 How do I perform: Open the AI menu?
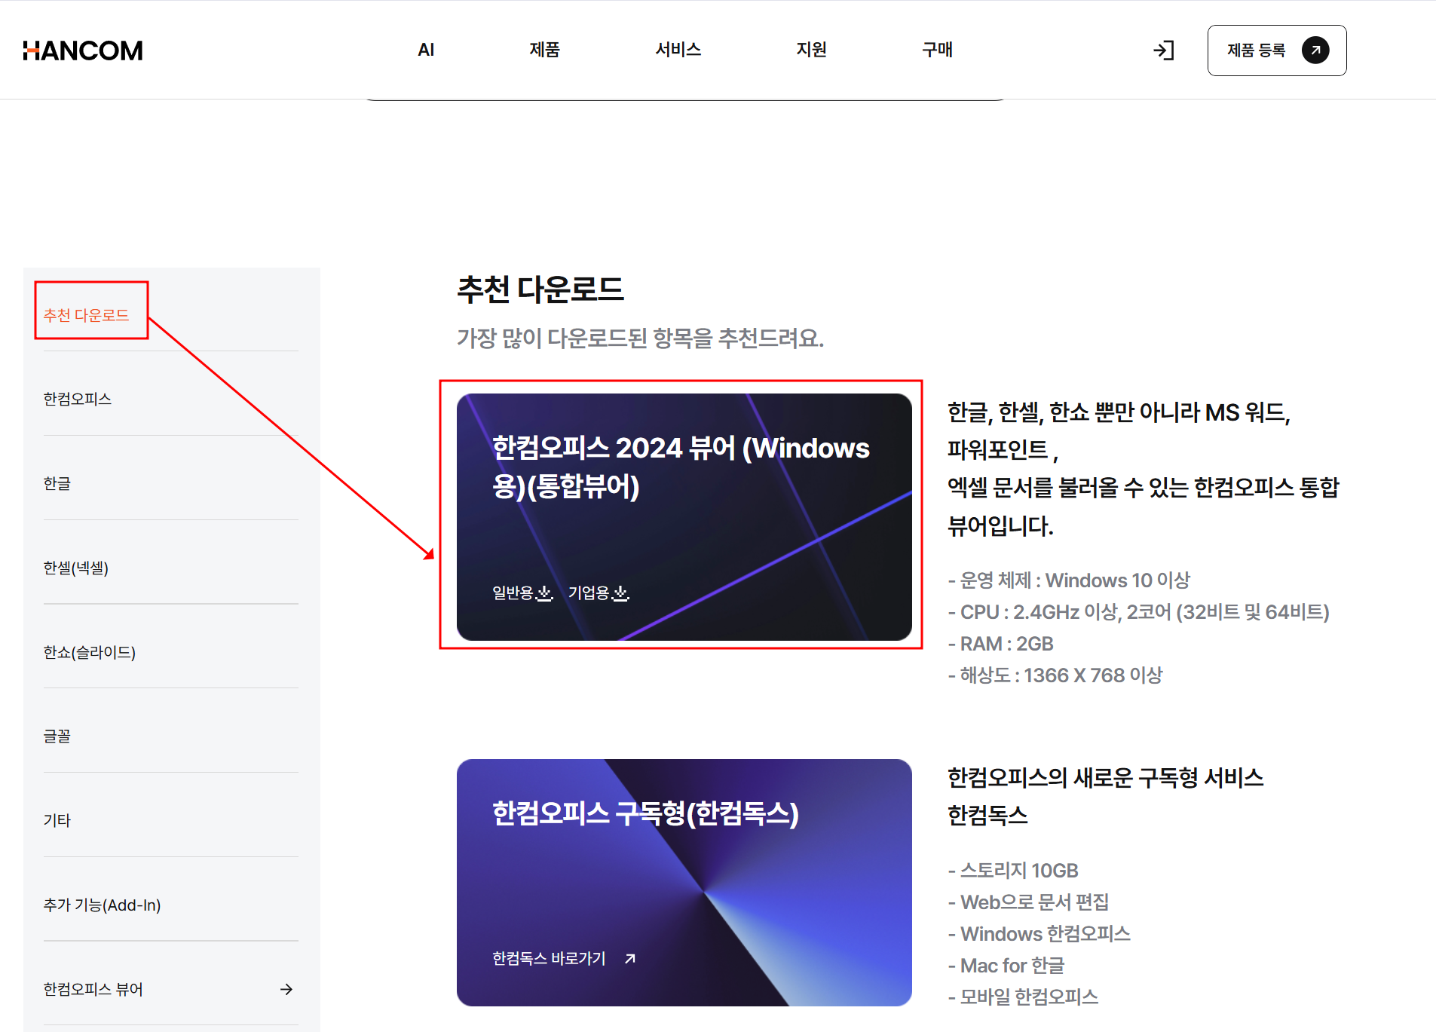(x=426, y=50)
